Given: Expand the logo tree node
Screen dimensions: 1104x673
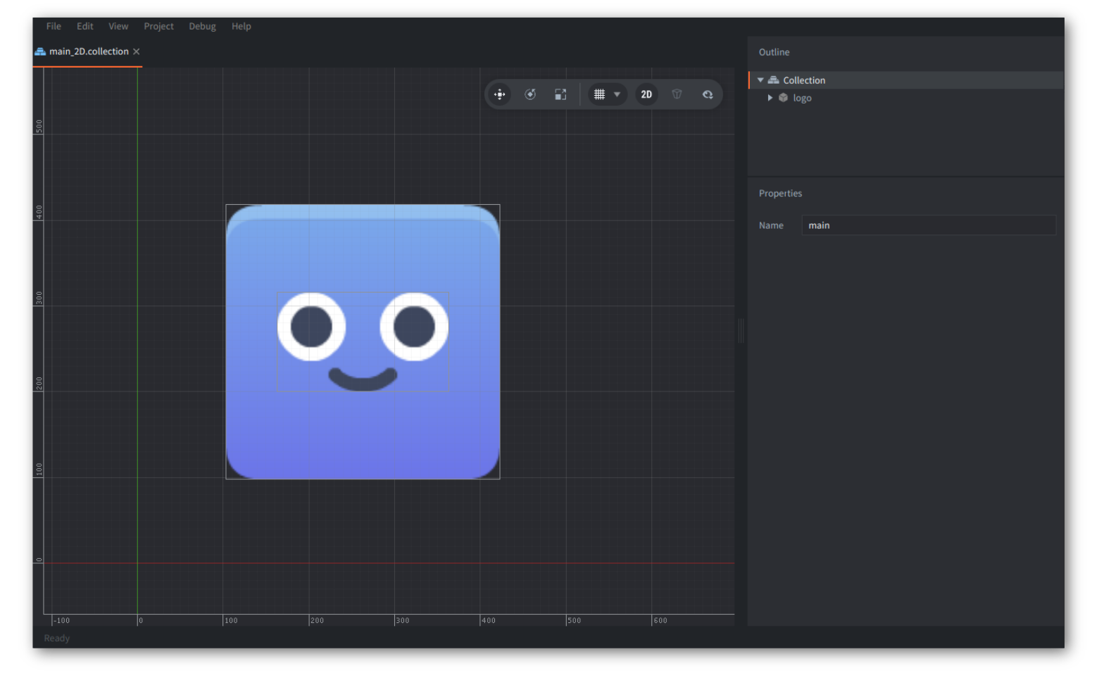Looking at the screenshot, I should 770,98.
